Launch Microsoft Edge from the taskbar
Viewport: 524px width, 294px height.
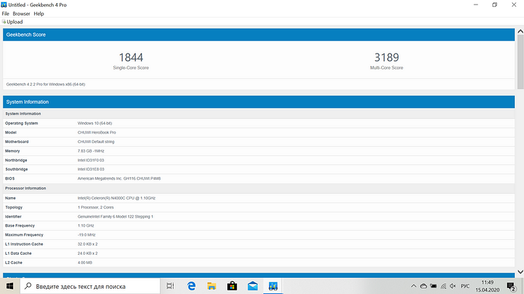pyautogui.click(x=191, y=286)
